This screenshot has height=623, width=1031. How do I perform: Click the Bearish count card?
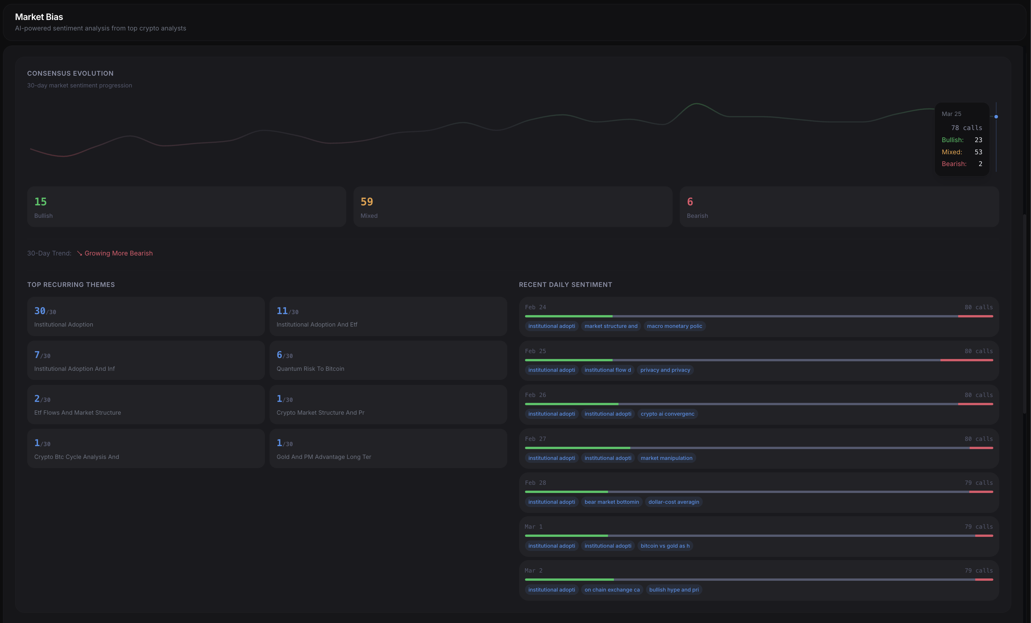coord(839,207)
